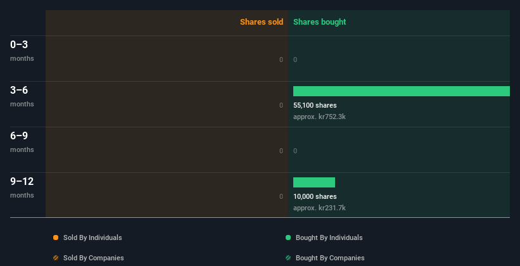The width and height of the screenshot is (520, 266).
Task: Click the approx. kr231.7k value
Action: (319, 208)
